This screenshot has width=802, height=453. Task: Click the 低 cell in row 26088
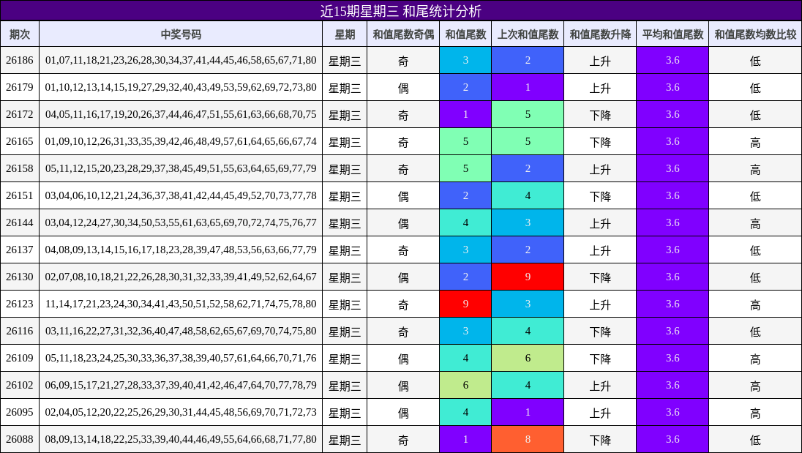755,440
